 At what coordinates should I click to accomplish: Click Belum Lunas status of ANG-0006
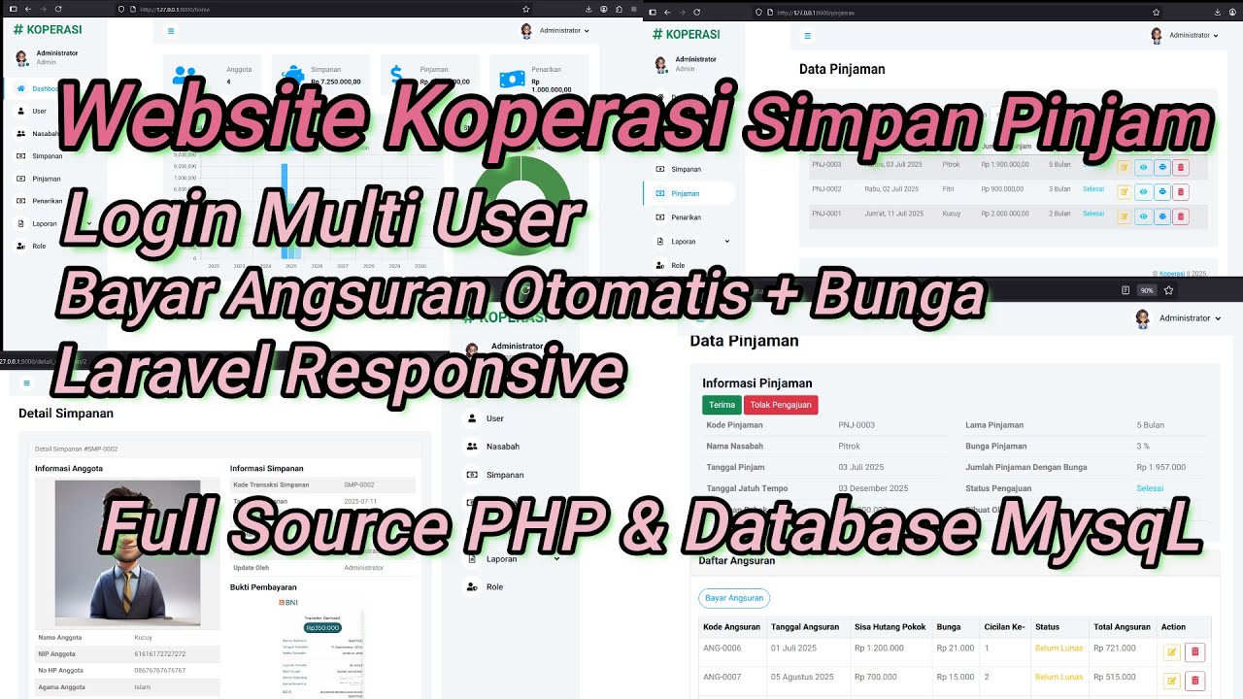[1058, 648]
